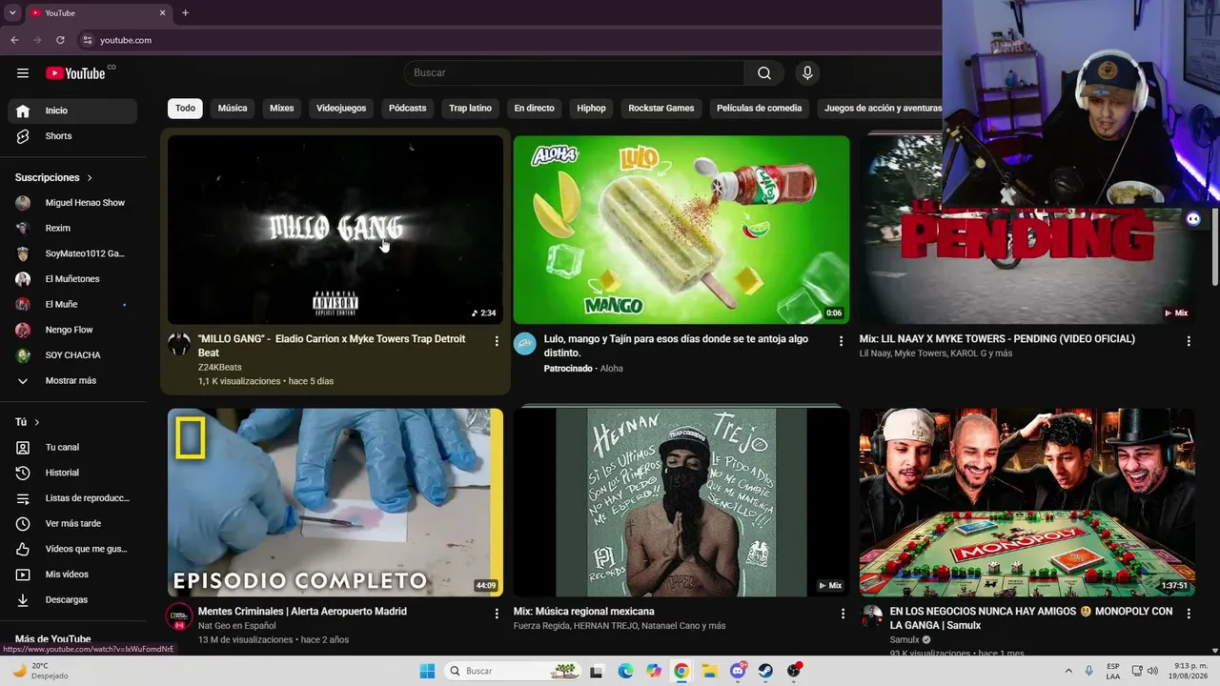Open Shorts from the sidebar
The height and width of the screenshot is (686, 1220).
72,136
